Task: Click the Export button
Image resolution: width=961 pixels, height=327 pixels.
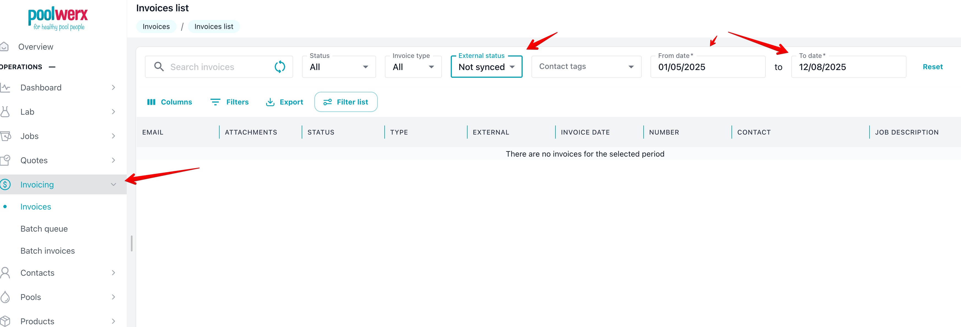Action: 284,102
